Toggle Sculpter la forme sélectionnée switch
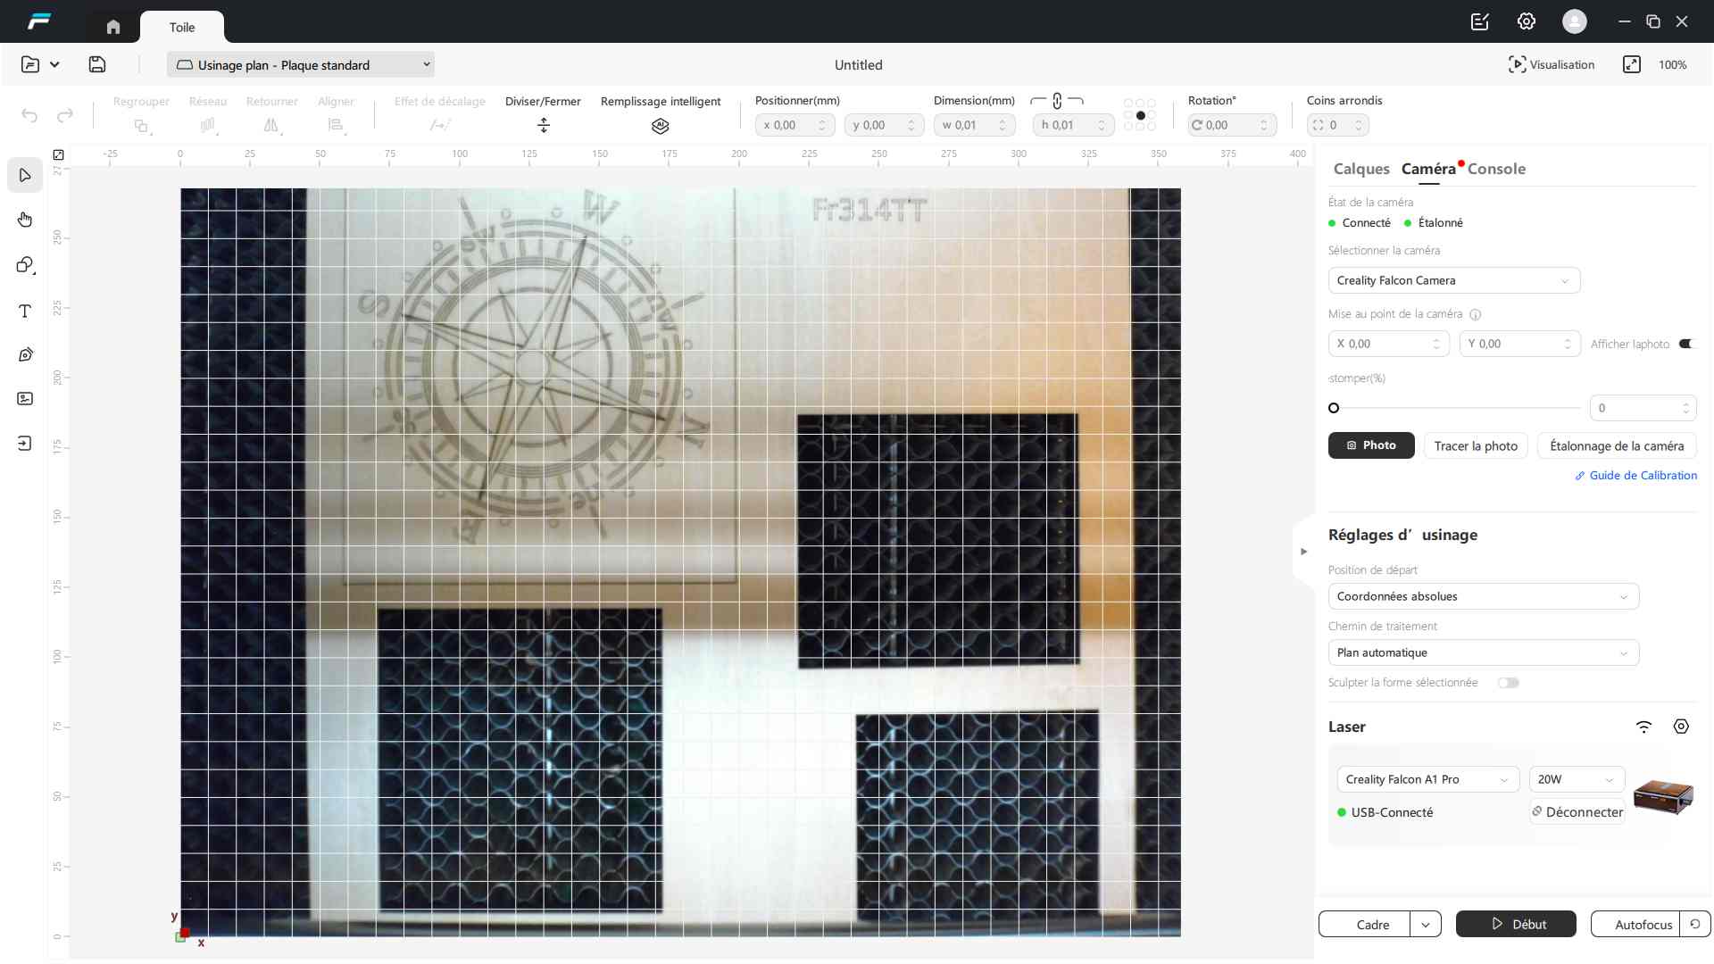Screen dimensions: 1714x964 [1509, 683]
